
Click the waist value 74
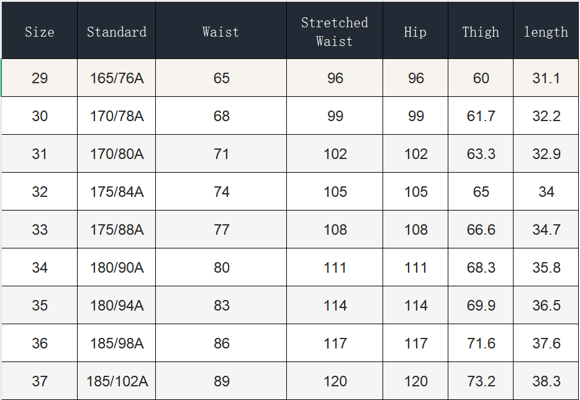(x=221, y=192)
